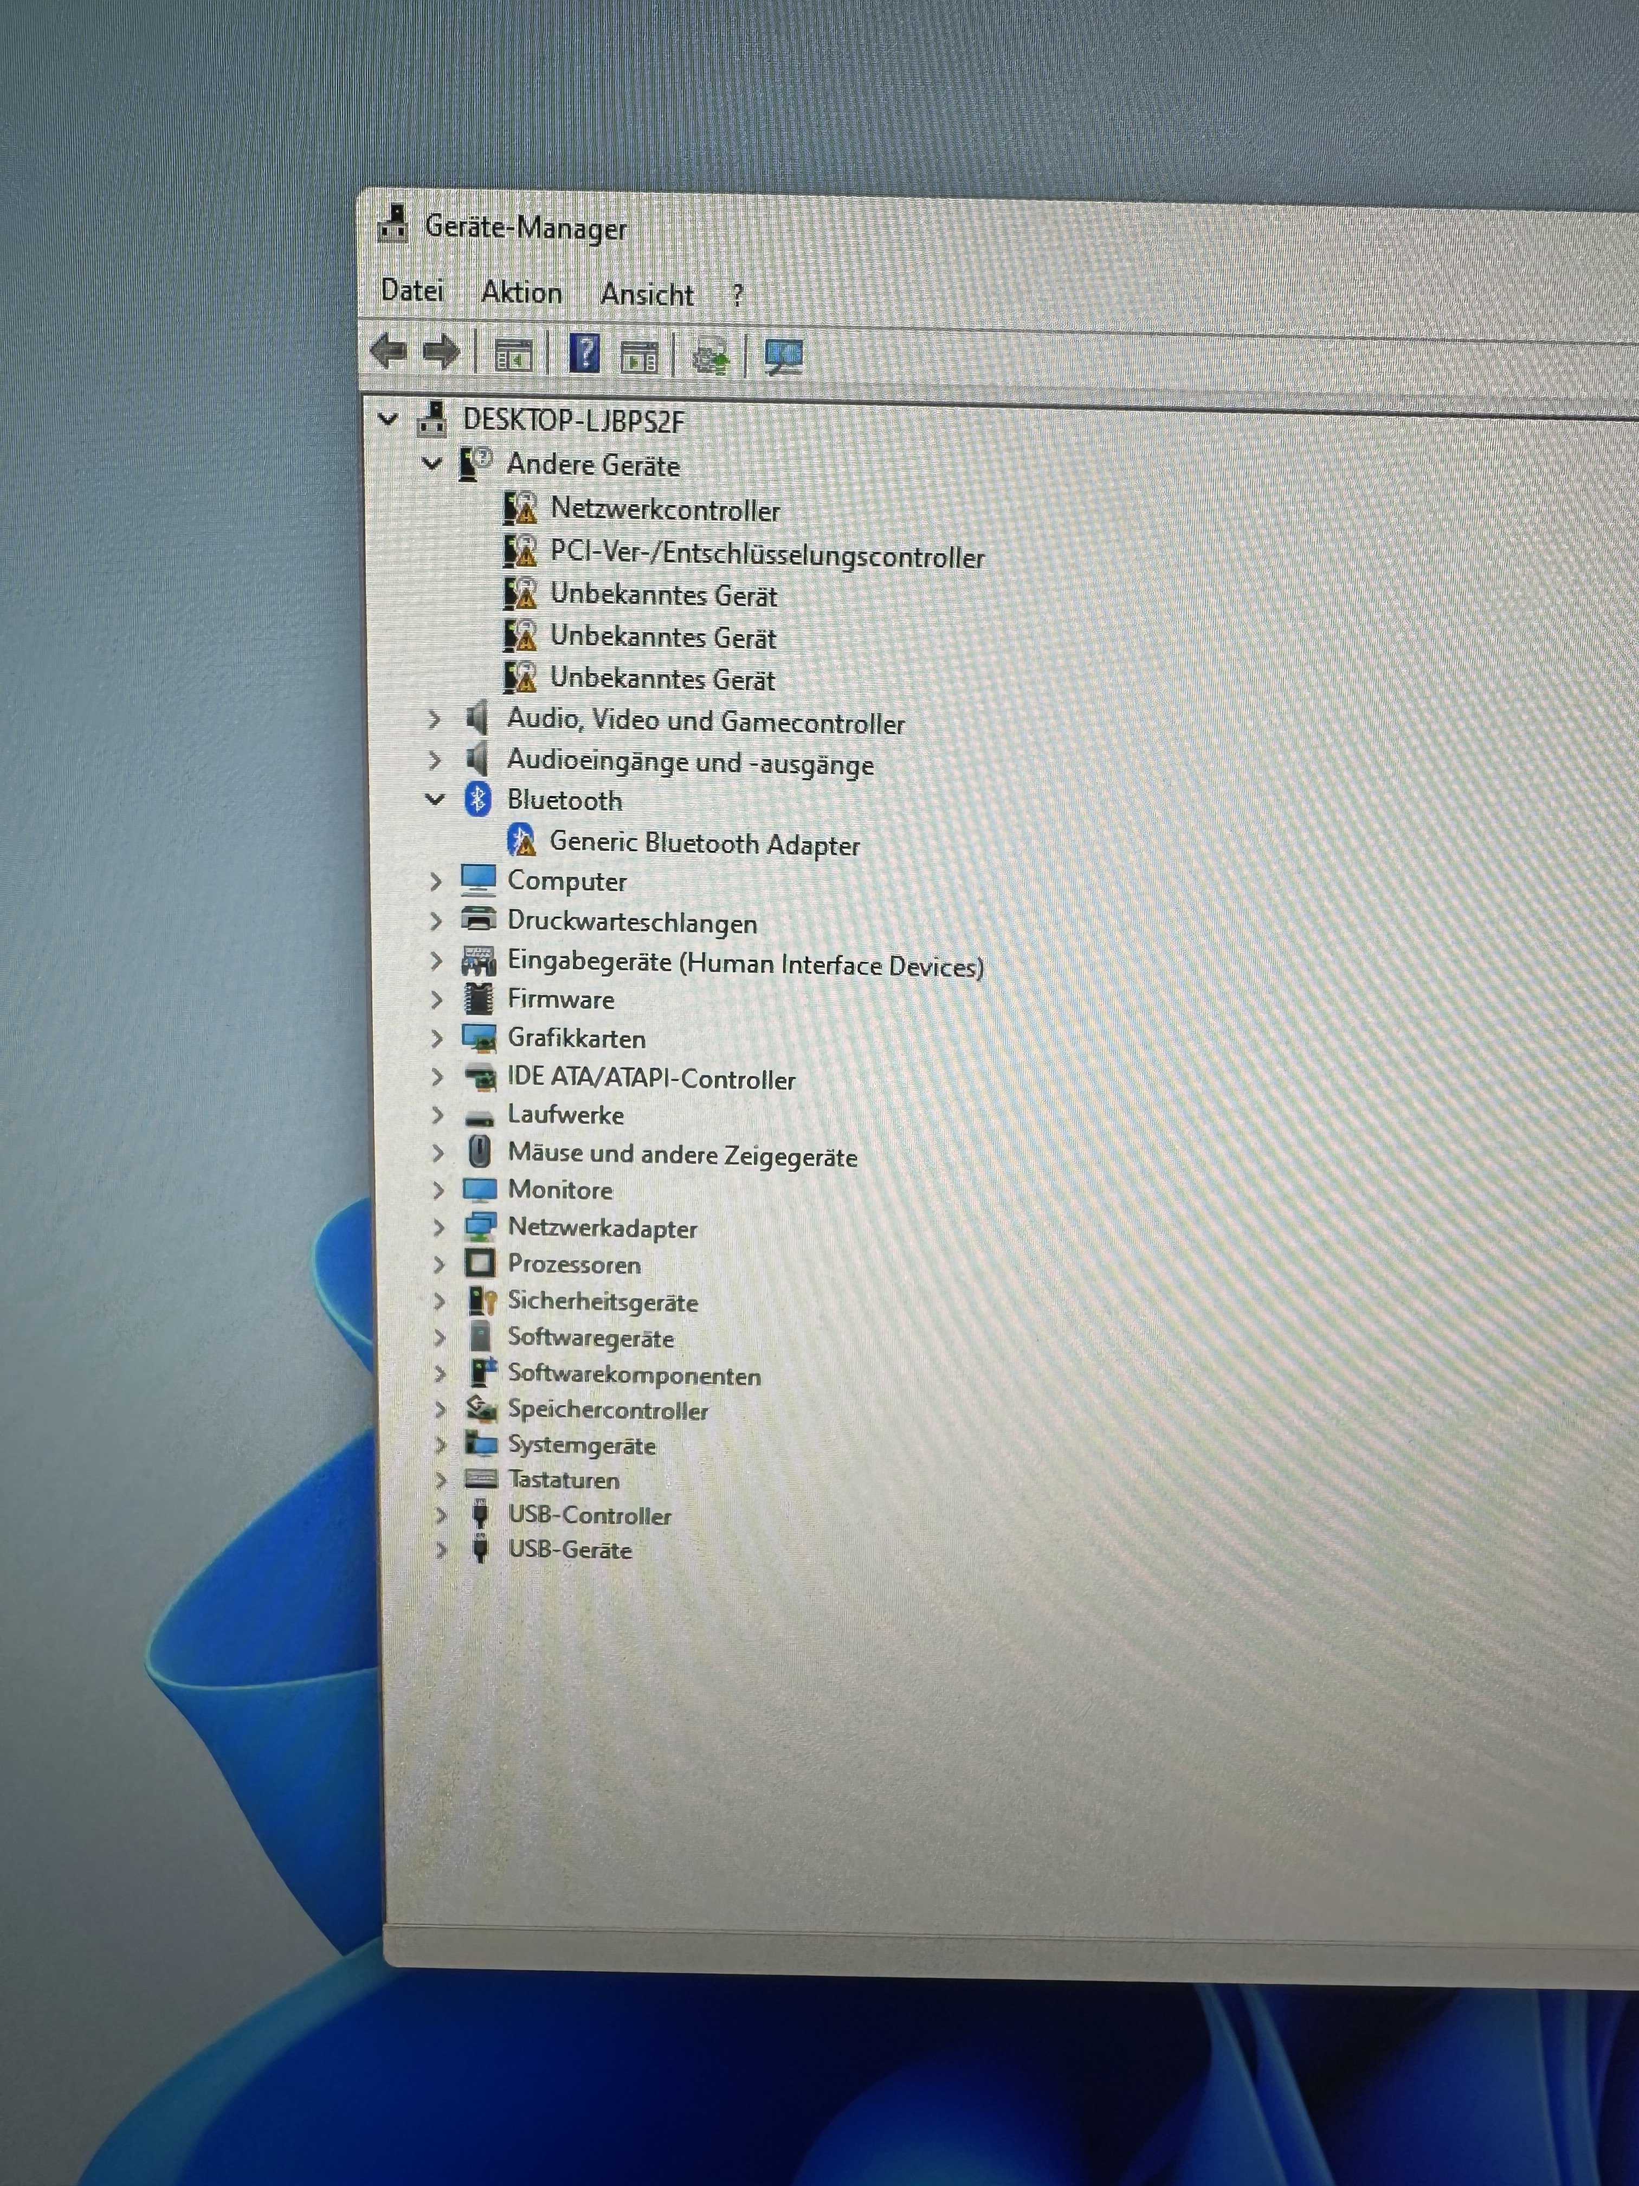This screenshot has height=2186, width=1639.
Task: Expand the Netzwerkadapter category
Action: (438, 1229)
